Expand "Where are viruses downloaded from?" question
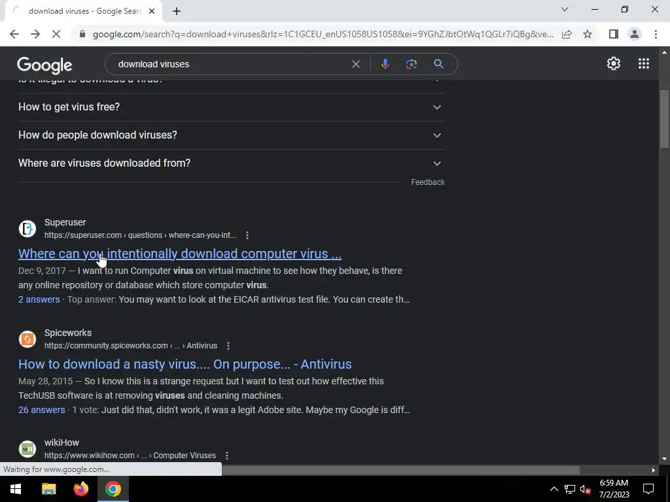 click(231, 163)
